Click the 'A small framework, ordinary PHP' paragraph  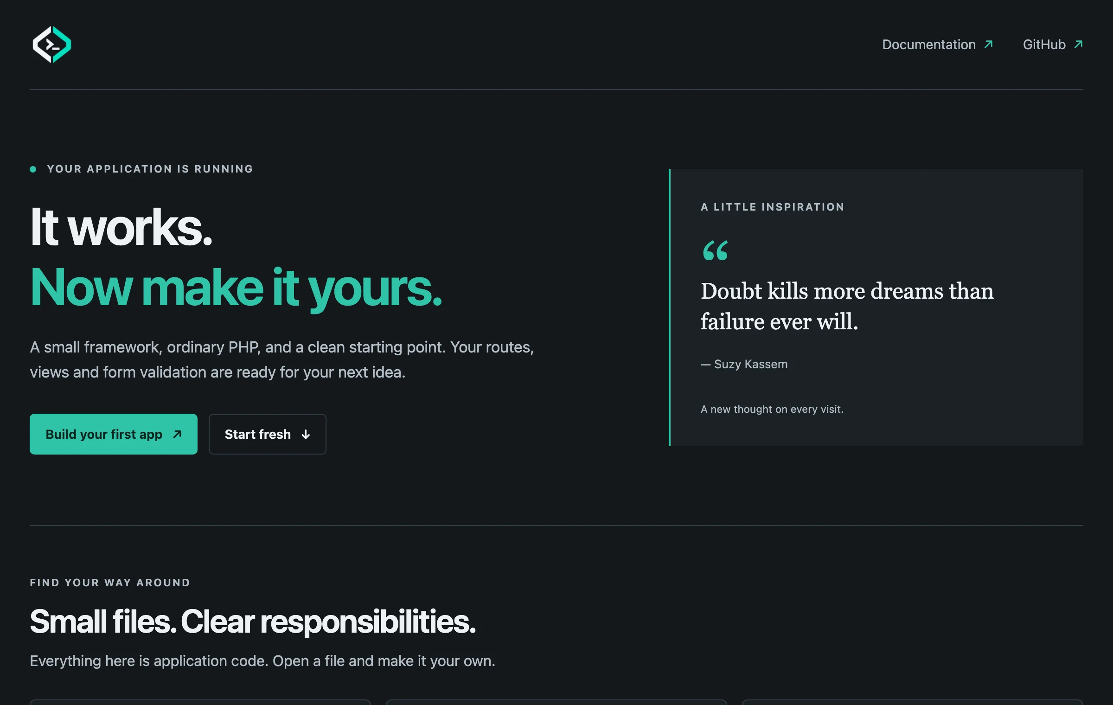coord(282,359)
